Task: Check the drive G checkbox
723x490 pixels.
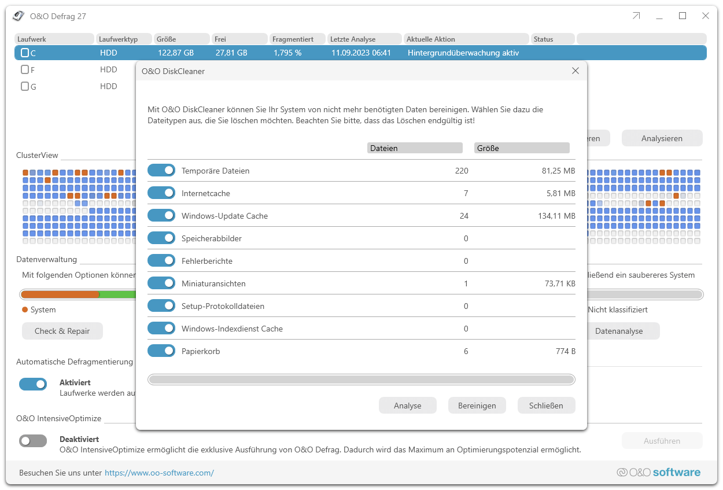Action: [25, 86]
